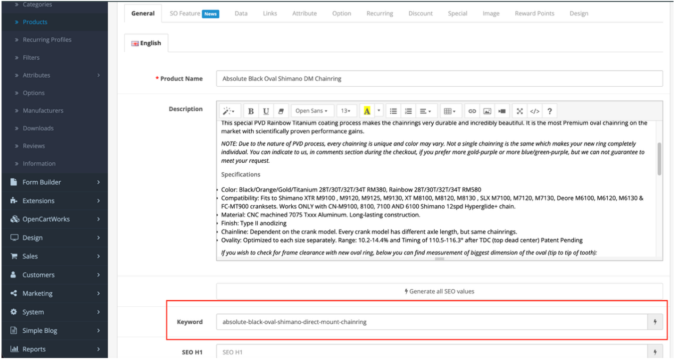Click the eraser remove-formatting icon
The image size is (674, 361).
(x=280, y=111)
